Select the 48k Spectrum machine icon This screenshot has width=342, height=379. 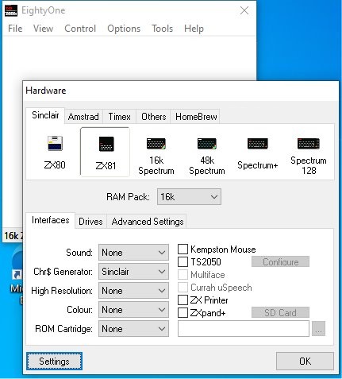click(x=207, y=144)
